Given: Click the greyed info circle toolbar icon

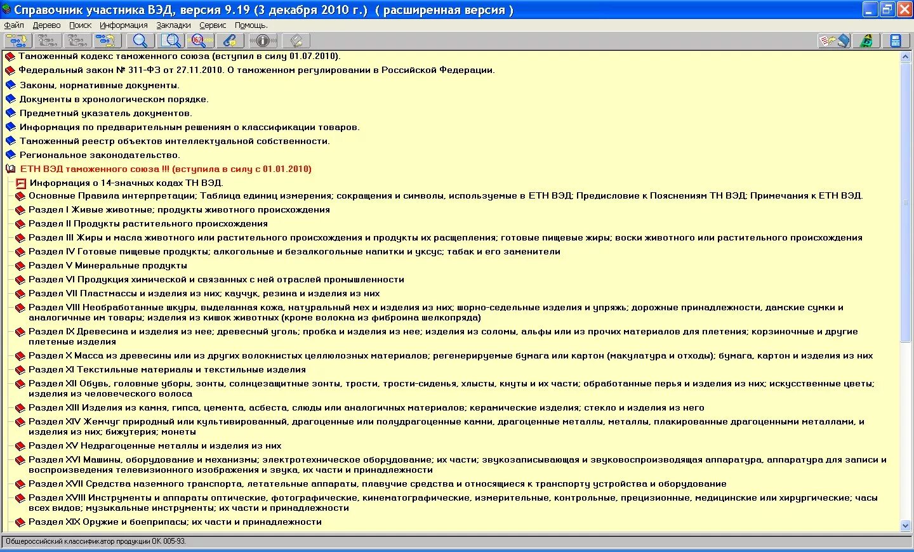Looking at the screenshot, I should (263, 41).
